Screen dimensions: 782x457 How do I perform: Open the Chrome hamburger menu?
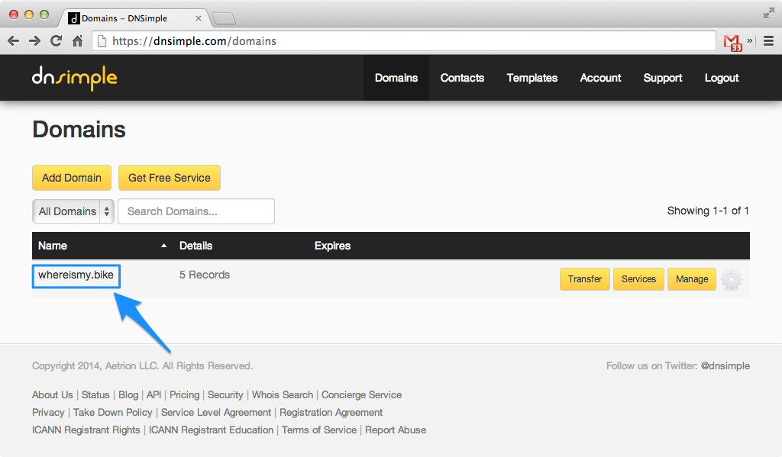click(x=768, y=41)
